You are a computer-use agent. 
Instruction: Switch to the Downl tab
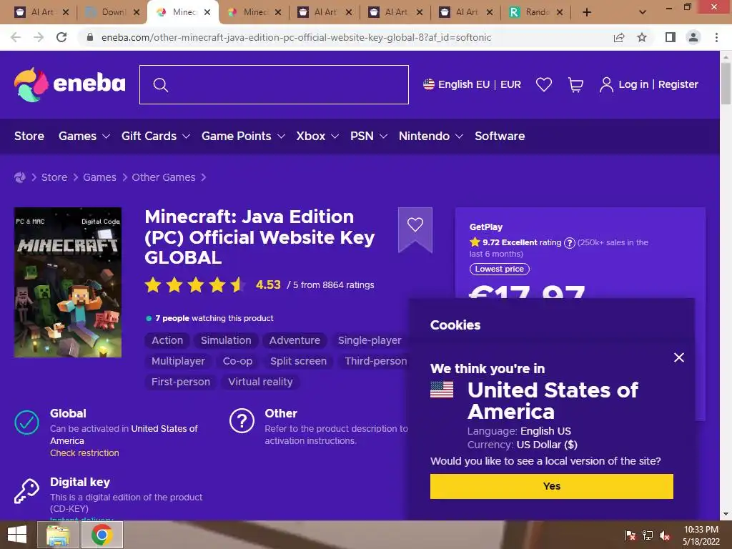coord(113,12)
